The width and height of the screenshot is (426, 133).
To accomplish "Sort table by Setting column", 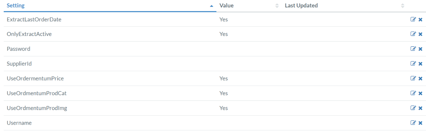I will pos(110,6).
